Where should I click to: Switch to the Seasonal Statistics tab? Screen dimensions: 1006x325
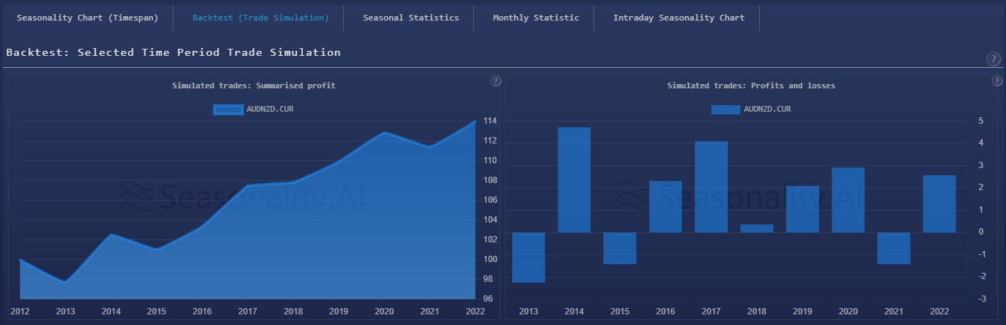410,18
